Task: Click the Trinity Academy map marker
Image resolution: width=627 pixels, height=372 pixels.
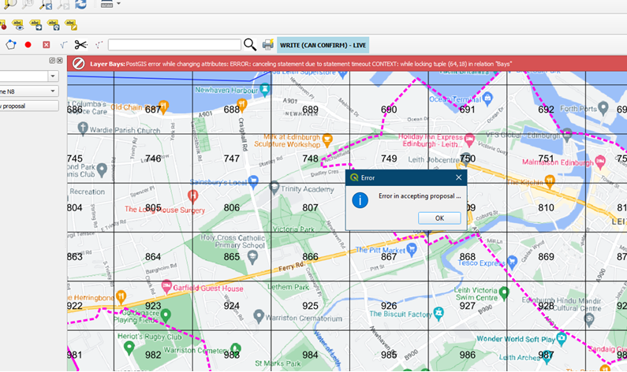Action: coord(274,187)
